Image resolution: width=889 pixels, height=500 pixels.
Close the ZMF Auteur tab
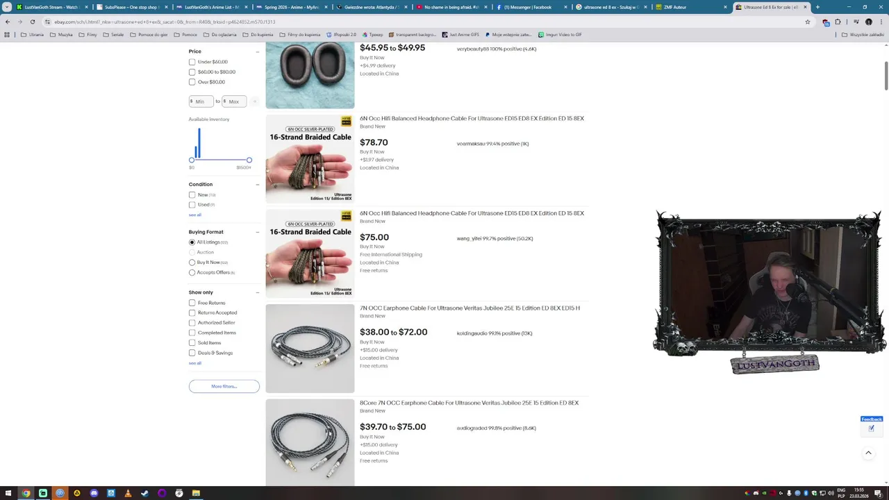point(725,7)
